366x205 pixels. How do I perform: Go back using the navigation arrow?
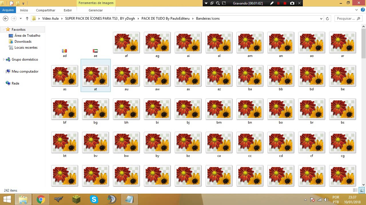coord(5,18)
